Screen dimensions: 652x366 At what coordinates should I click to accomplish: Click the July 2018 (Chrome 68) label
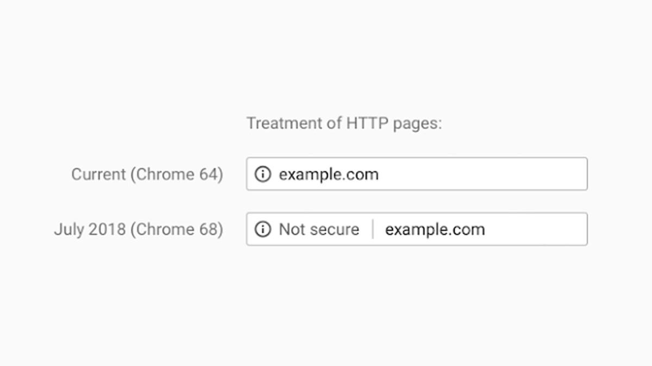click(139, 230)
